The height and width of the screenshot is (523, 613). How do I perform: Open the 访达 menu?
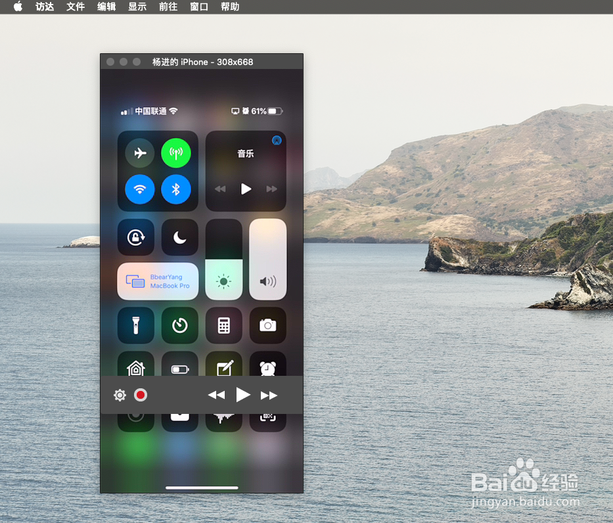pos(45,7)
